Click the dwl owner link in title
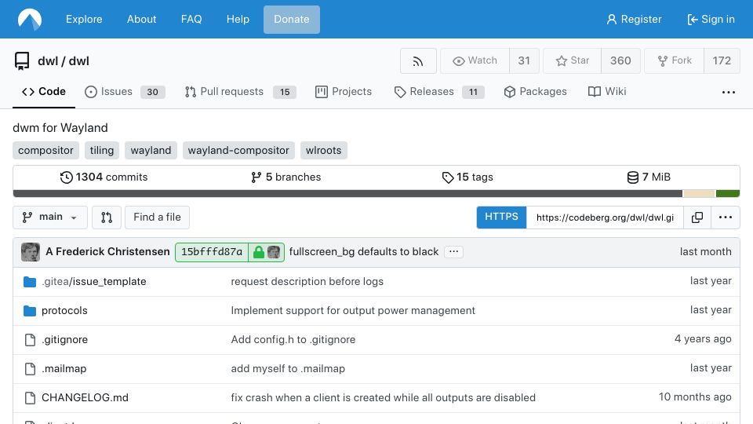The height and width of the screenshot is (424, 753). coord(48,61)
